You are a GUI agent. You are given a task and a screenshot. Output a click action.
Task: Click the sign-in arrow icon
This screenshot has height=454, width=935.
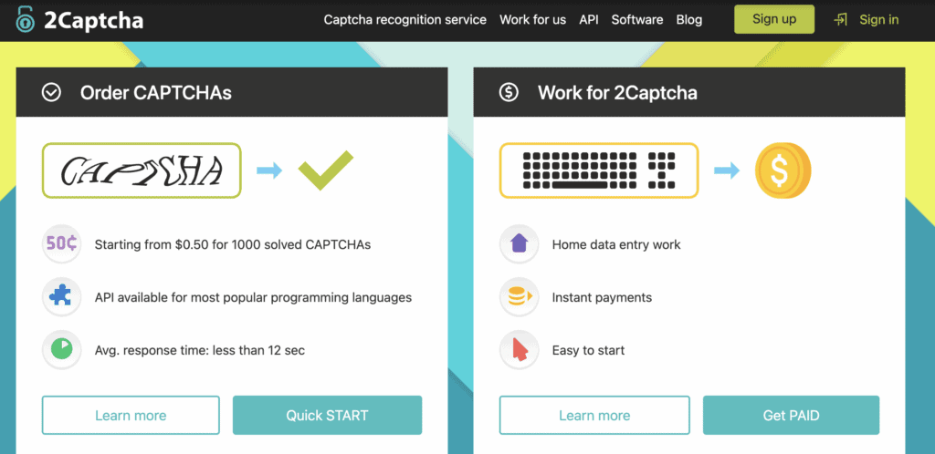pos(841,20)
